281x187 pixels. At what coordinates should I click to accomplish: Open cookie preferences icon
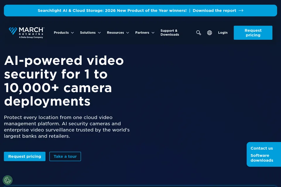pyautogui.click(x=8, y=180)
